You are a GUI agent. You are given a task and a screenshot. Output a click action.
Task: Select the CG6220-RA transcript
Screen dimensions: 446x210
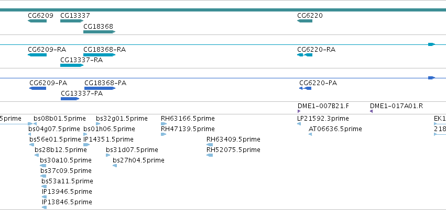pos(304,55)
